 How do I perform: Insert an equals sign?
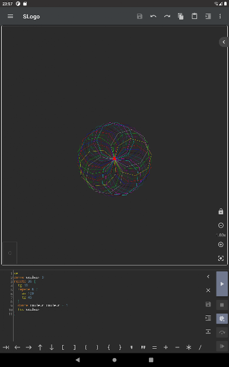(154, 347)
